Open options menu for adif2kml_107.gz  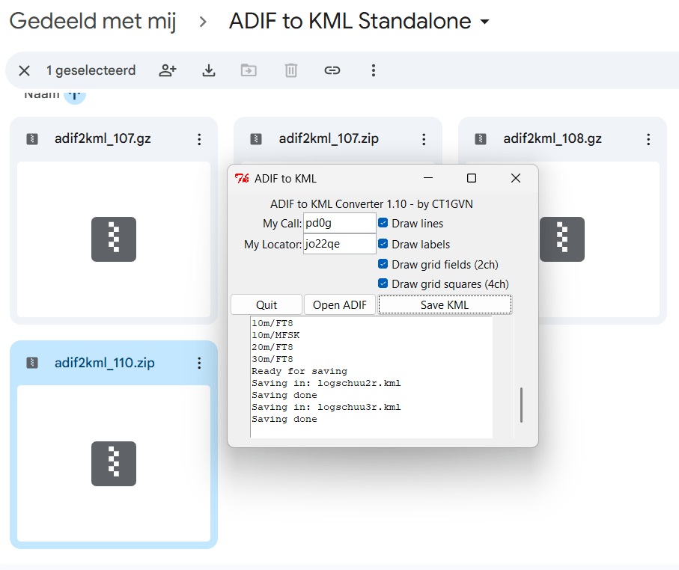(199, 139)
